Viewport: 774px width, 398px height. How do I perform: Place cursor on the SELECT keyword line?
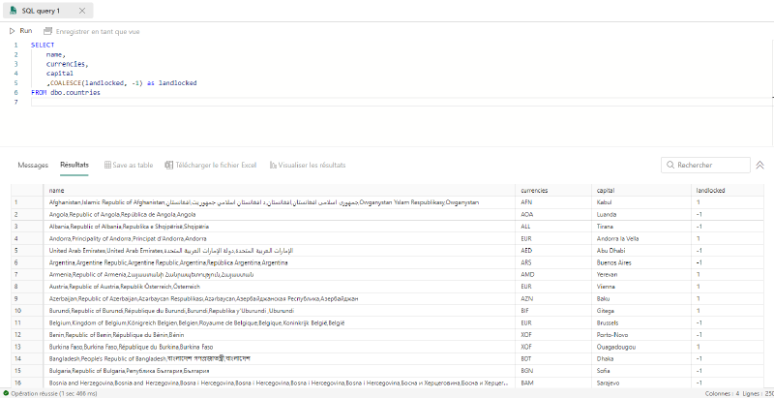click(x=43, y=45)
